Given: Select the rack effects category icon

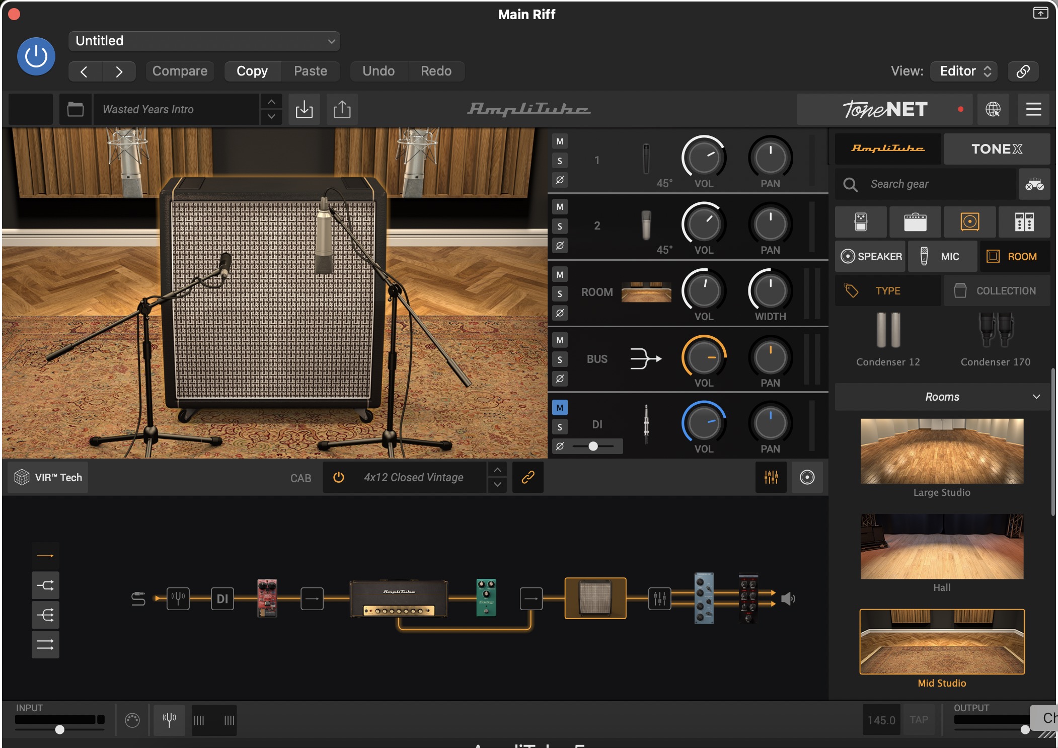Looking at the screenshot, I should click(1024, 222).
